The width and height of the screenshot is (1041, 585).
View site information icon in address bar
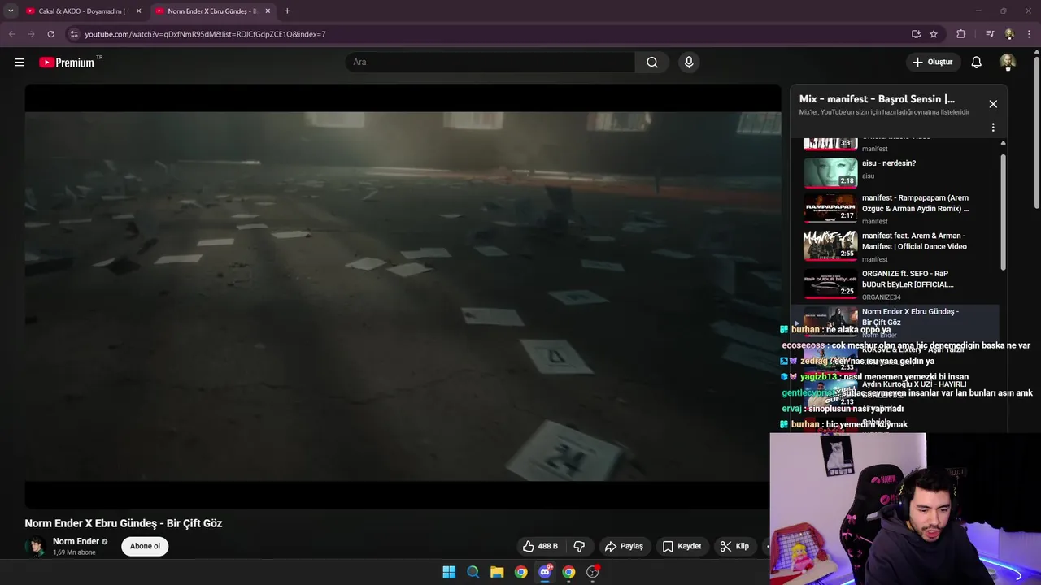pyautogui.click(x=74, y=34)
